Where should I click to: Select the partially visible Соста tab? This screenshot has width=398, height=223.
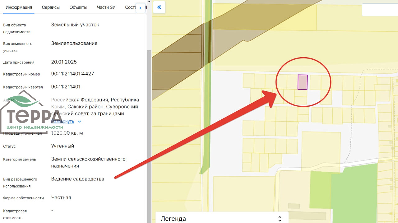tap(130, 7)
